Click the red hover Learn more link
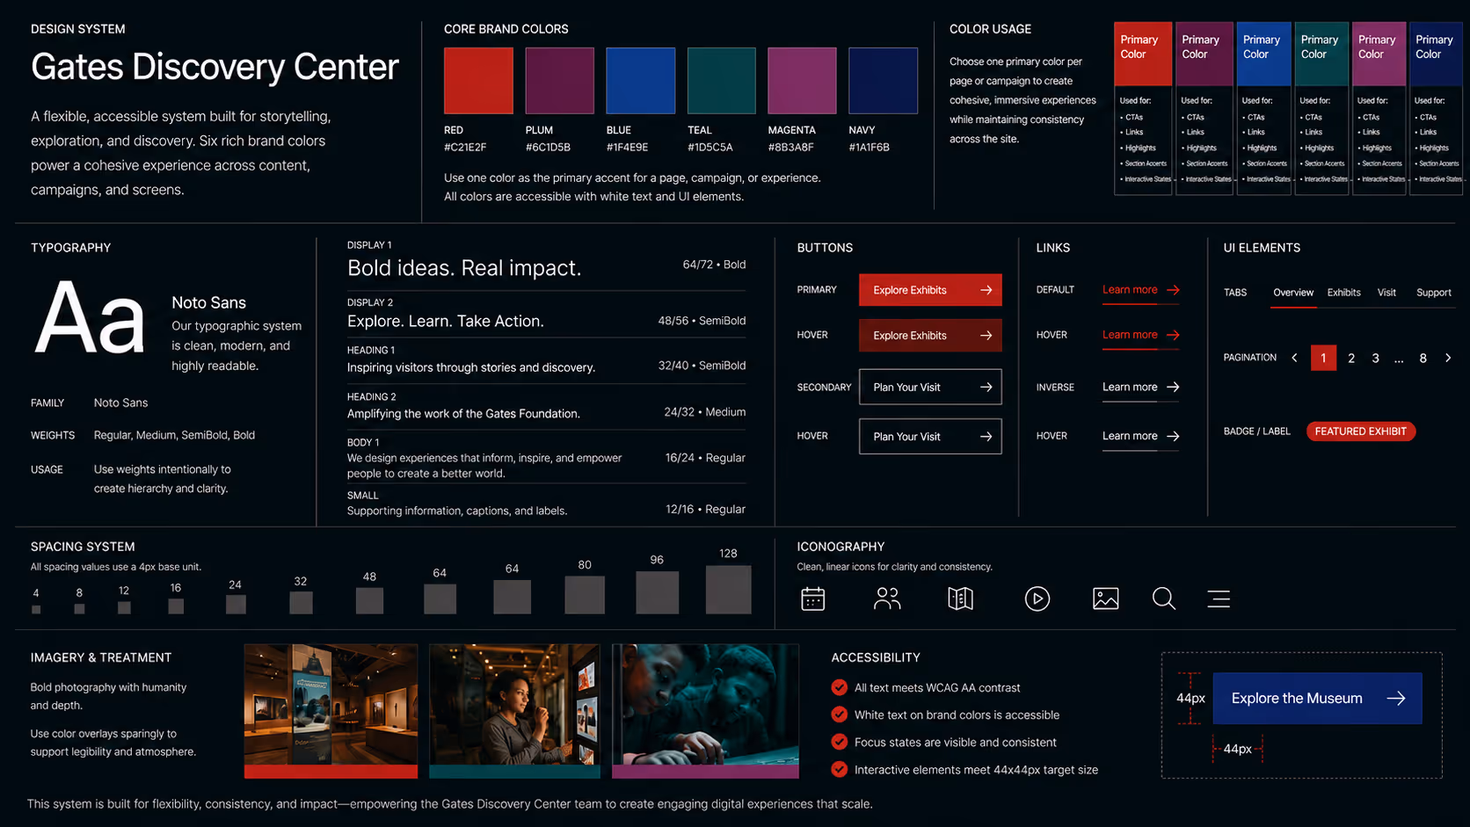The width and height of the screenshot is (1470, 827). (1140, 335)
